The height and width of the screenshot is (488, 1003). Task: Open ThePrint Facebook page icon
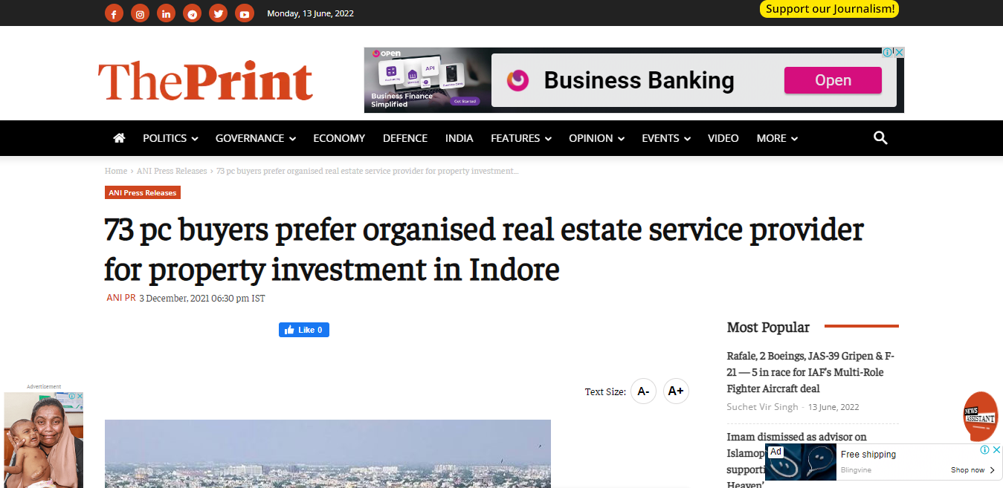click(x=114, y=13)
